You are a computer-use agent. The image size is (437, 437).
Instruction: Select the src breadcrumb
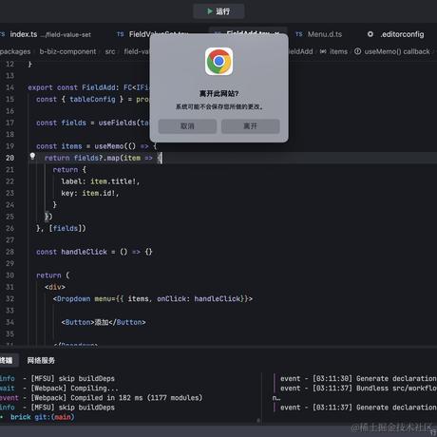click(x=110, y=51)
